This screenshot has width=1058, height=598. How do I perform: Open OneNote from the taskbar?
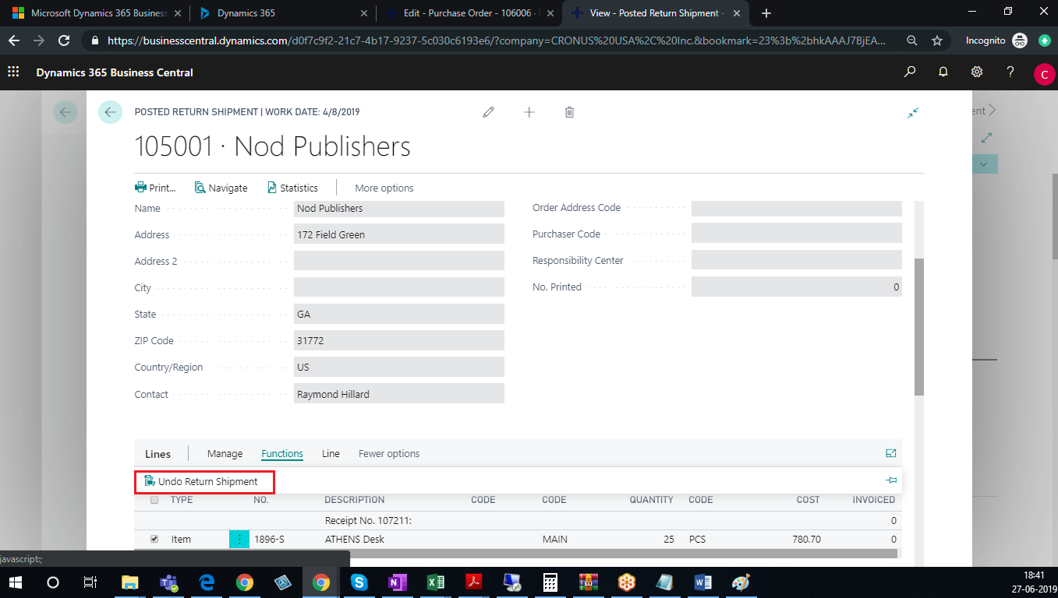pos(398,582)
